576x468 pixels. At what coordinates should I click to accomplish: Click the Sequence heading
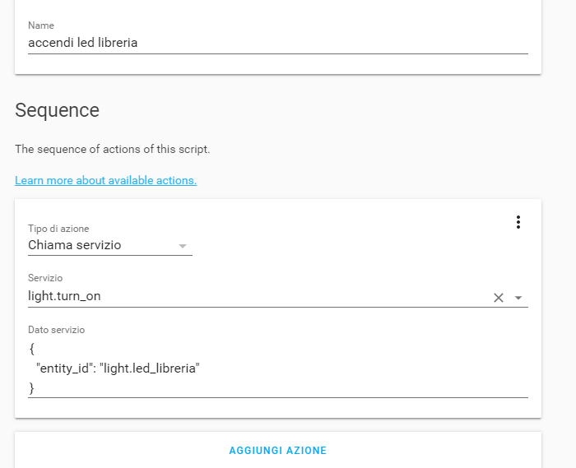pyautogui.click(x=57, y=110)
